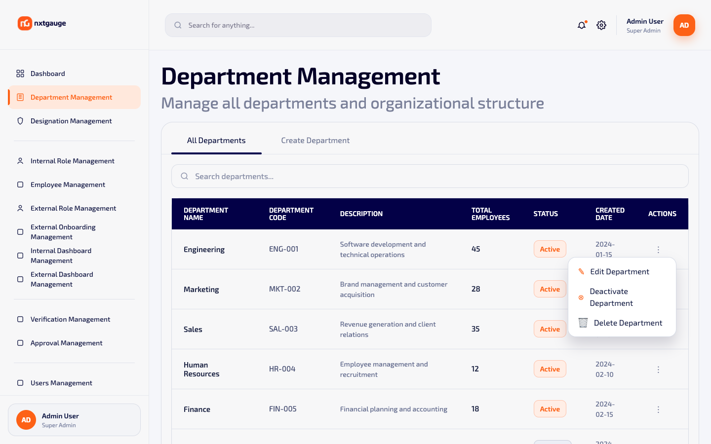Open actions menu for Finance row
The image size is (711, 444).
click(x=658, y=409)
